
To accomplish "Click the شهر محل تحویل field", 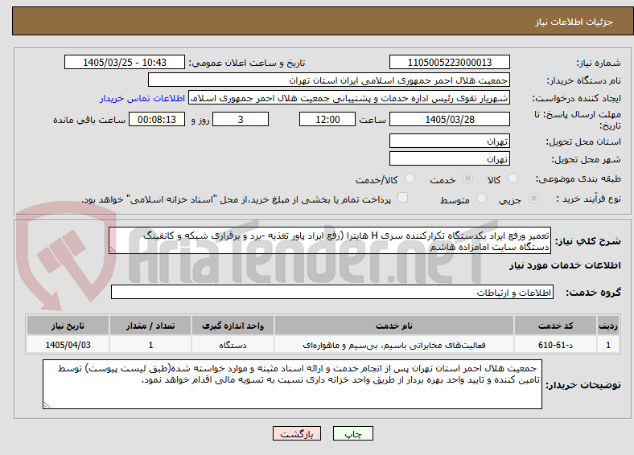I will [x=449, y=159].
